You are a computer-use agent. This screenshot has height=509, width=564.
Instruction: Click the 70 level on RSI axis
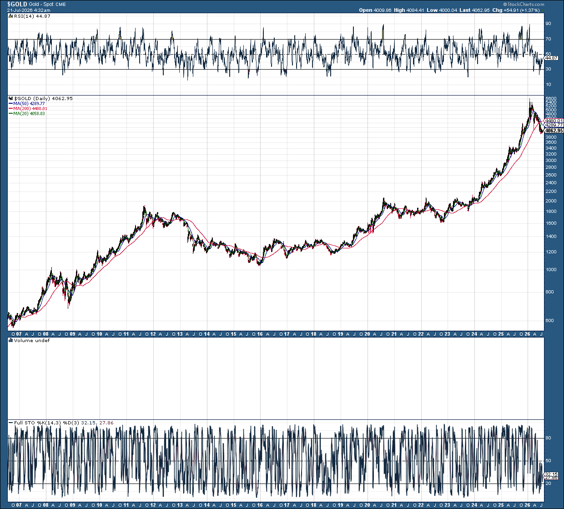click(549, 40)
